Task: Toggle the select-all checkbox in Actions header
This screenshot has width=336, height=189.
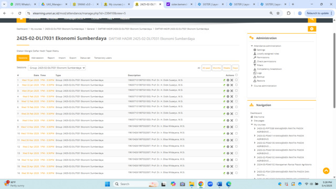Action: click(x=236, y=75)
